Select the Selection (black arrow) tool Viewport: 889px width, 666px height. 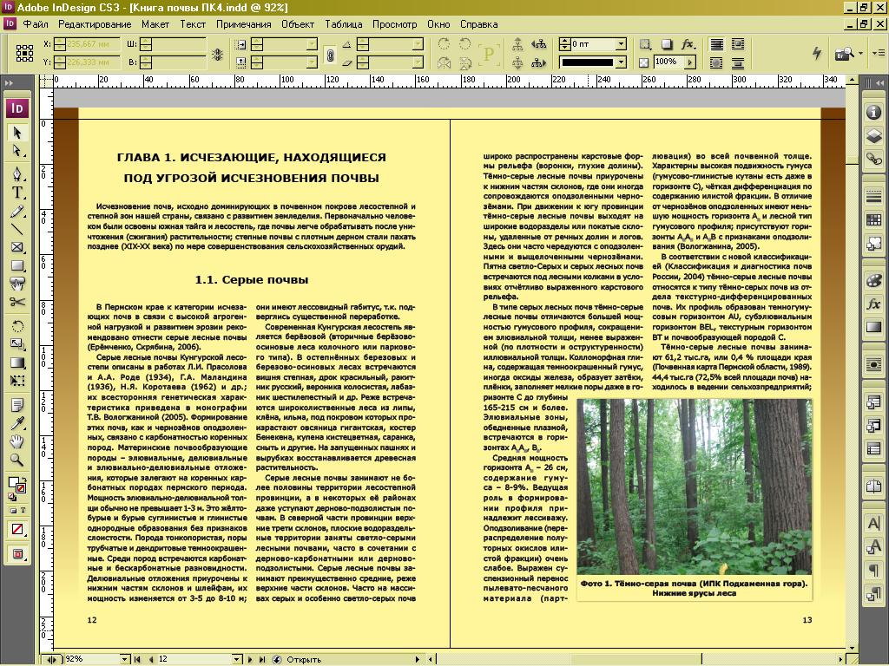point(17,133)
